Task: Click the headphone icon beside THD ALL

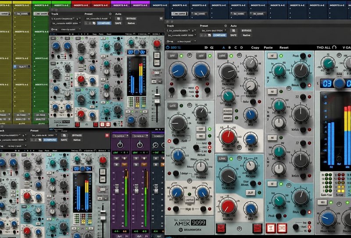Action: pyautogui.click(x=334, y=47)
